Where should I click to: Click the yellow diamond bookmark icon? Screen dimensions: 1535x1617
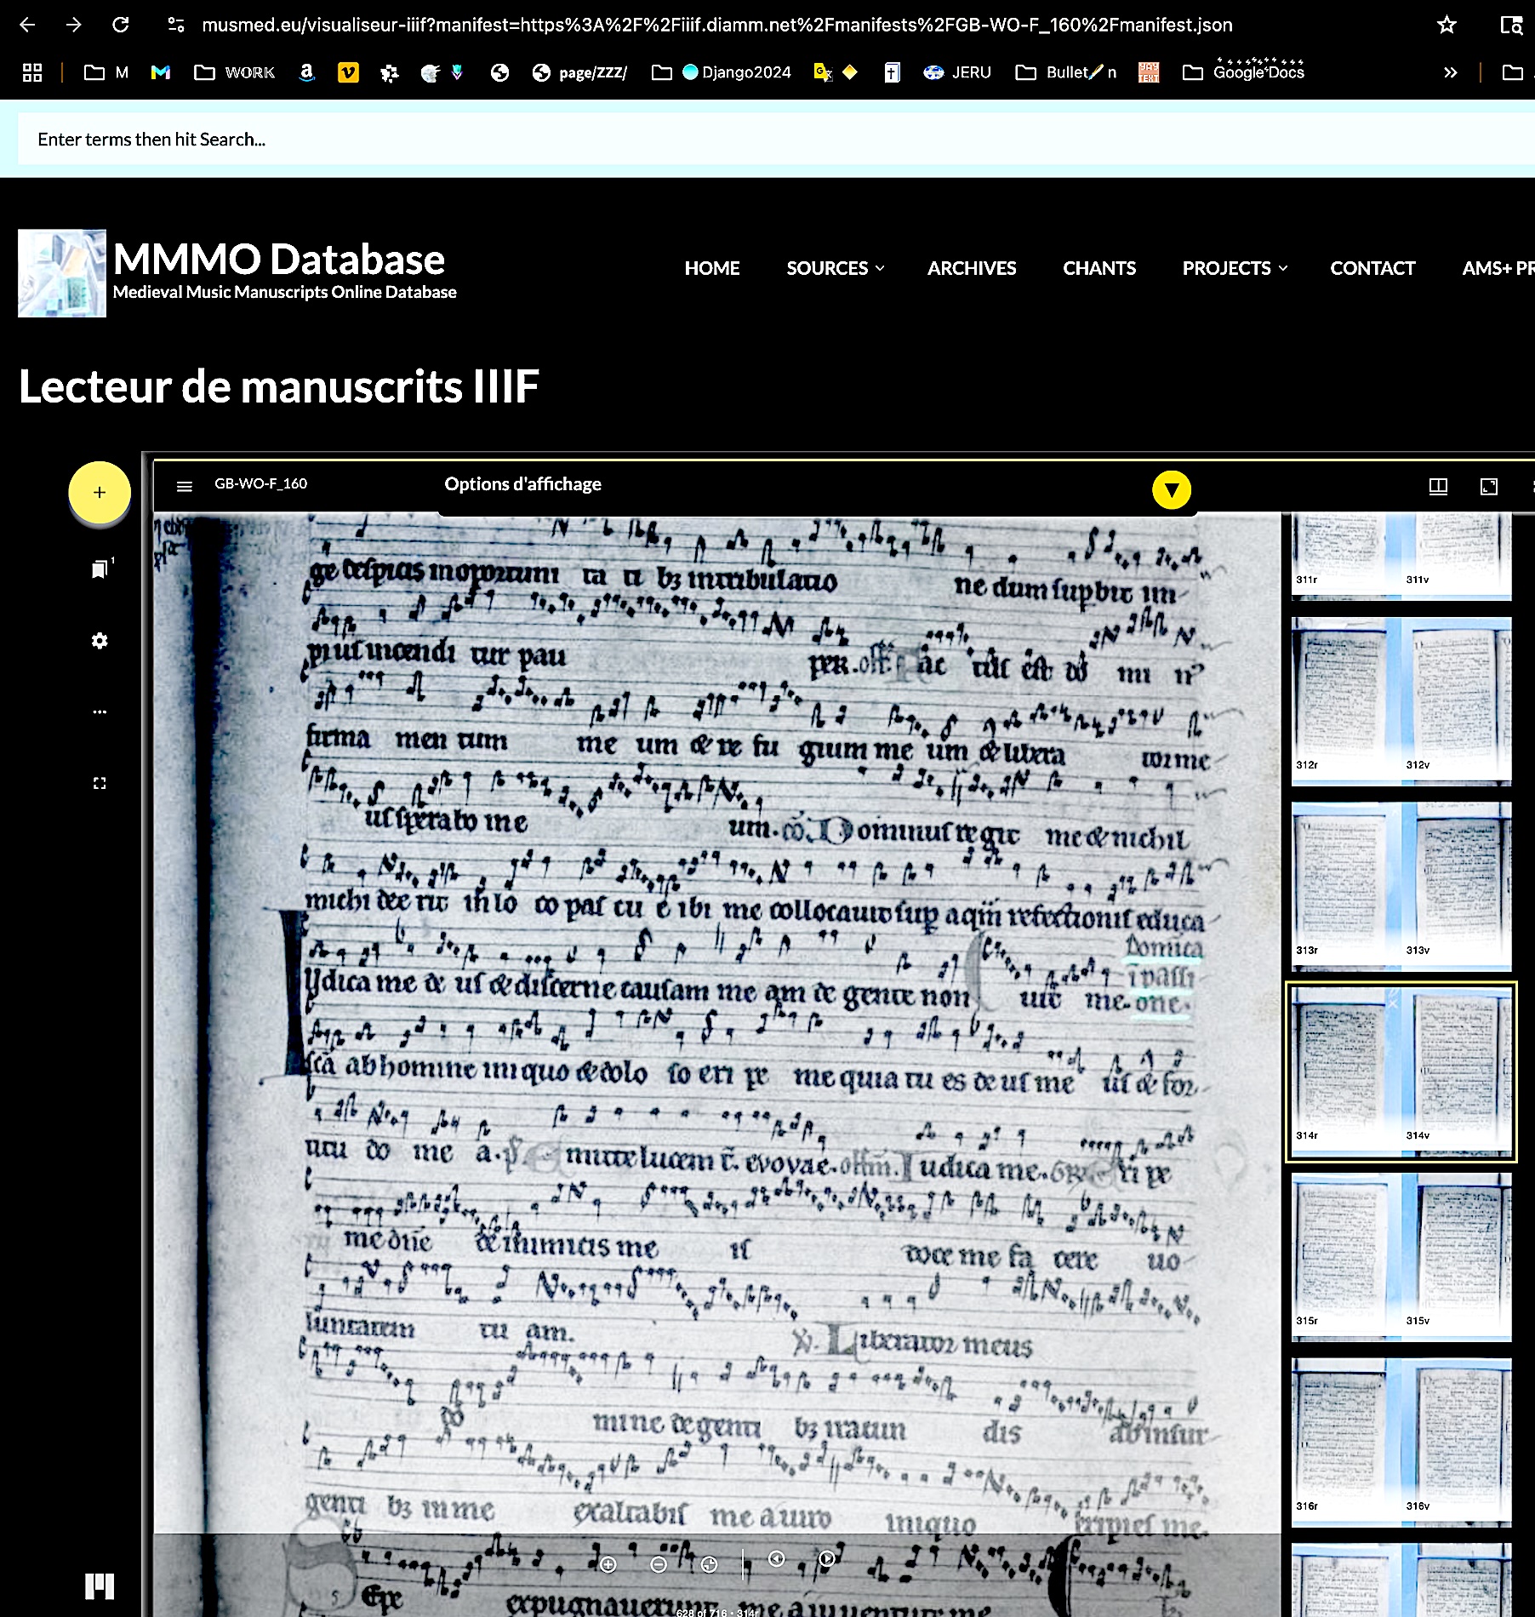(850, 72)
